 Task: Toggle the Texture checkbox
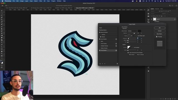coord(101,37)
